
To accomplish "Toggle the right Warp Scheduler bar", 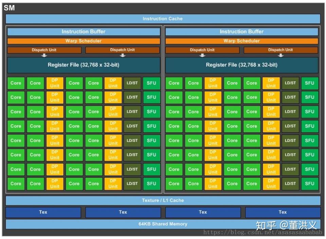I will point(241,41).
